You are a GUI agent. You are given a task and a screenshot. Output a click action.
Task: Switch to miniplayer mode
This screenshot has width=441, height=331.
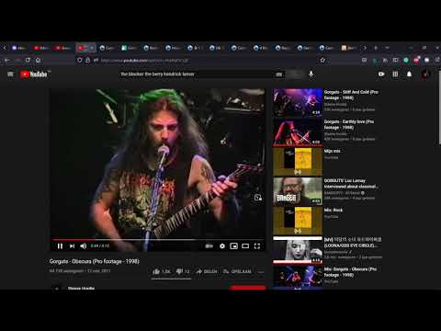coord(233,246)
